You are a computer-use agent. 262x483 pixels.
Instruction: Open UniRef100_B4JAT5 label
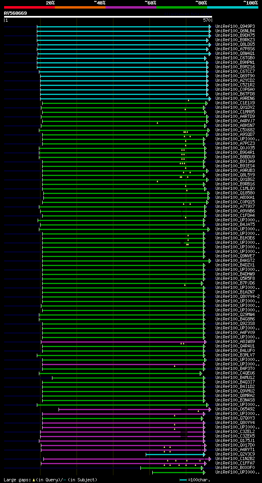coord(235,224)
